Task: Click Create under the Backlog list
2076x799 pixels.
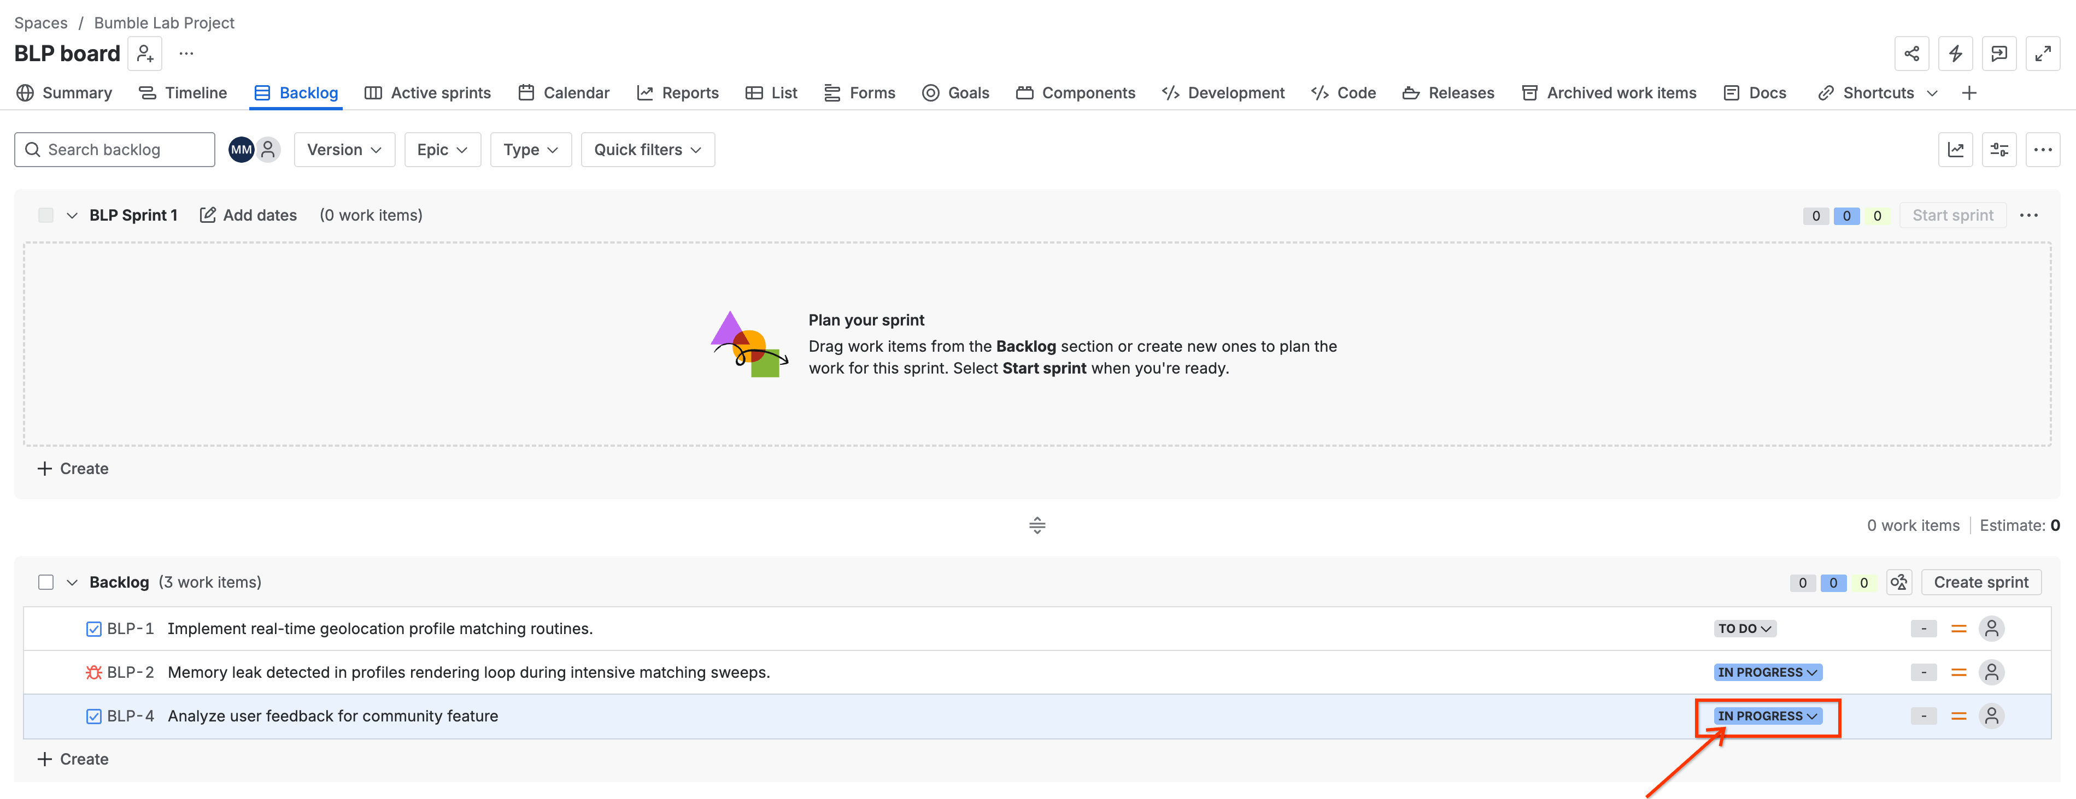Action: 73,760
